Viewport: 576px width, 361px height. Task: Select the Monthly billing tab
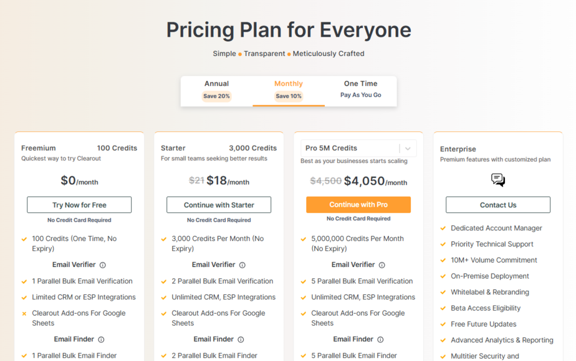click(x=289, y=91)
